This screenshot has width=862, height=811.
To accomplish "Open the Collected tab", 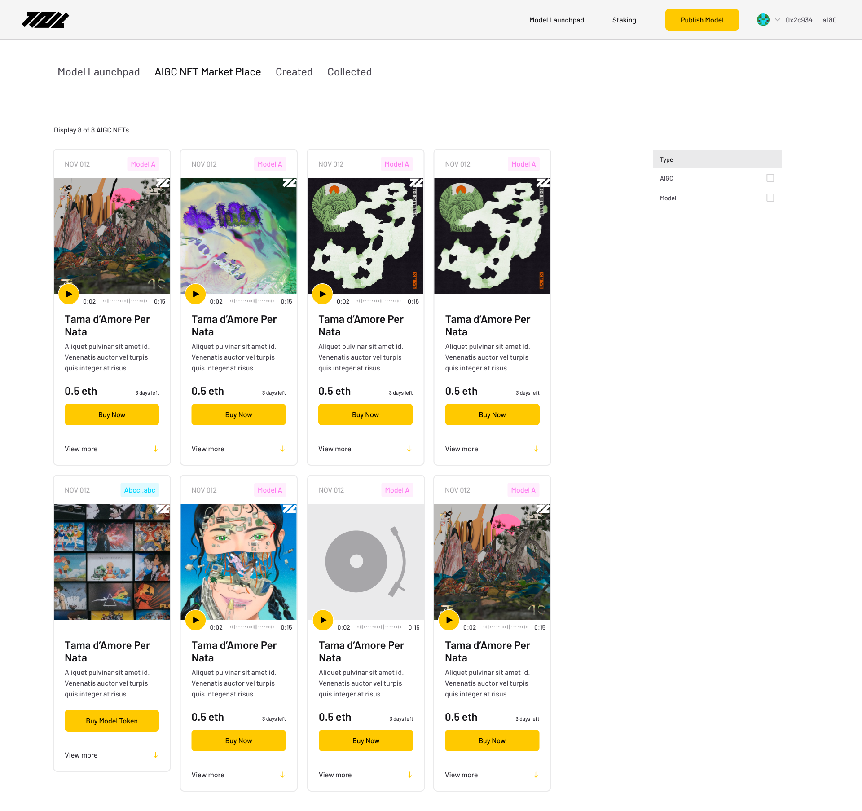I will point(349,72).
